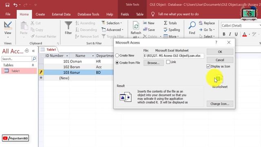Screen dimensions: 261x147
Task: Open the ID Number column dropdown arrow
Action: [x=67, y=56]
